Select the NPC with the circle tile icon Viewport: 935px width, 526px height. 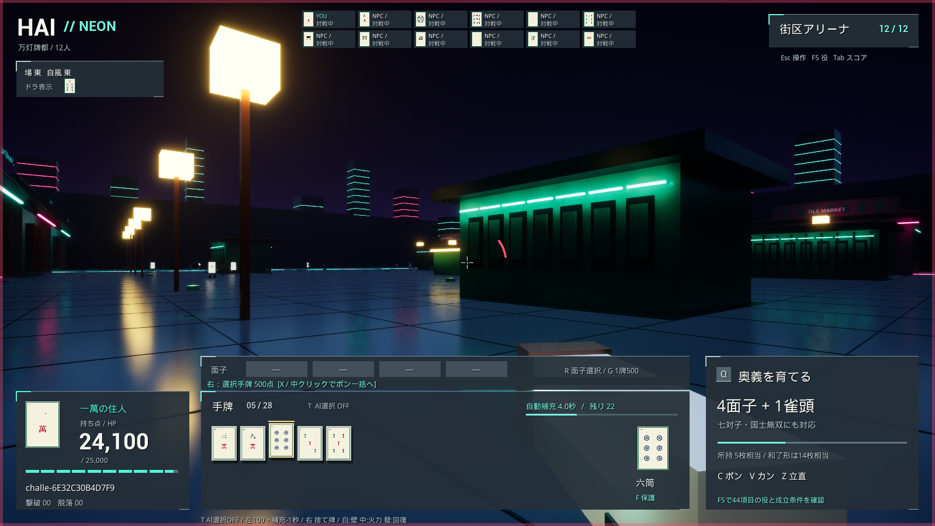[x=441, y=19]
